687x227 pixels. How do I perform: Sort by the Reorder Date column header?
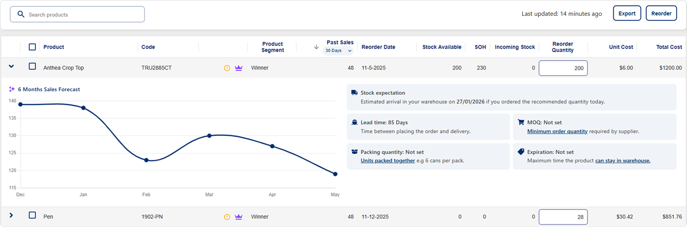[x=378, y=47]
